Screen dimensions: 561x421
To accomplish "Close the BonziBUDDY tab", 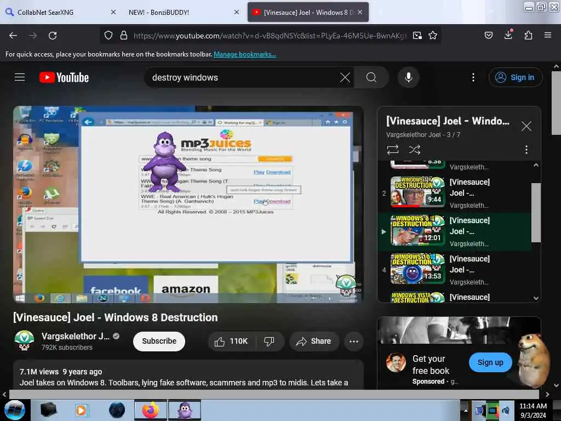I will tap(237, 12).
